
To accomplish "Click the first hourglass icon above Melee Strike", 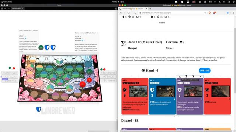I will pyautogui.click(x=186, y=76).
